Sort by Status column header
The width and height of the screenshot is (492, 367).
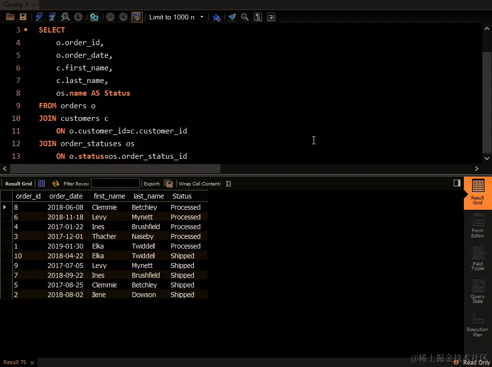pyautogui.click(x=182, y=196)
